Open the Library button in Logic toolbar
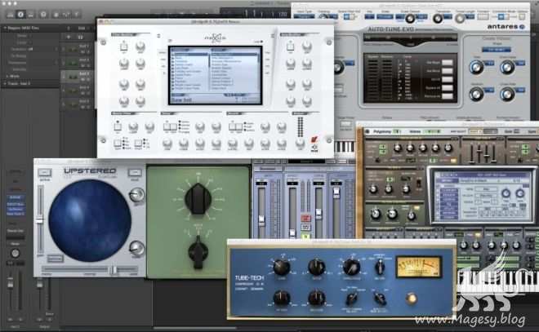 [x=11, y=15]
